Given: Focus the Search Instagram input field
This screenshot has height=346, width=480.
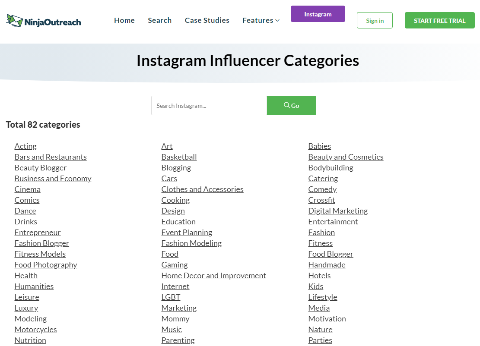Looking at the screenshot, I should pos(209,106).
